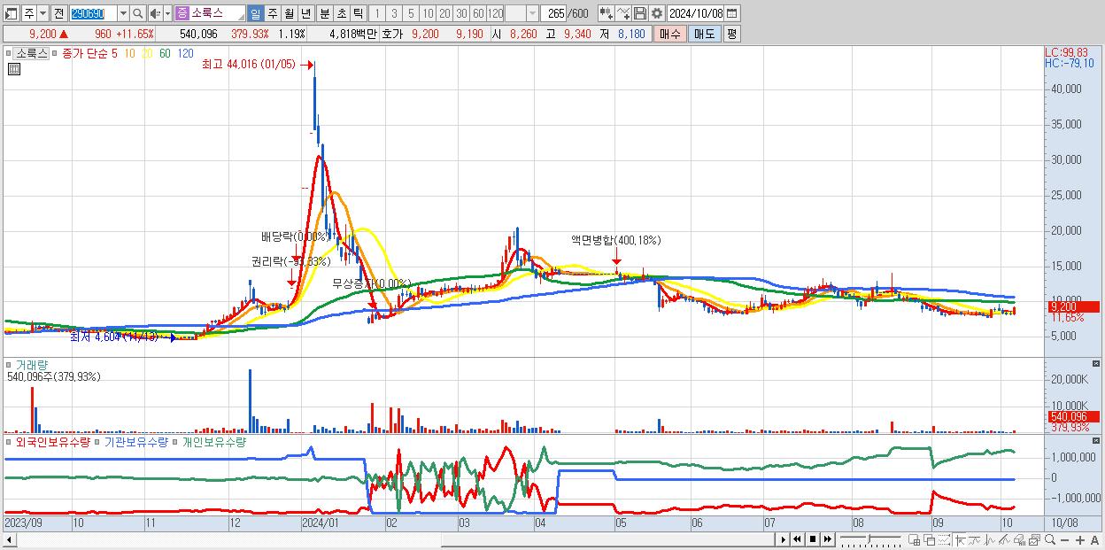
Task: Open the dropdown next to speaker icon
Action: (167, 13)
